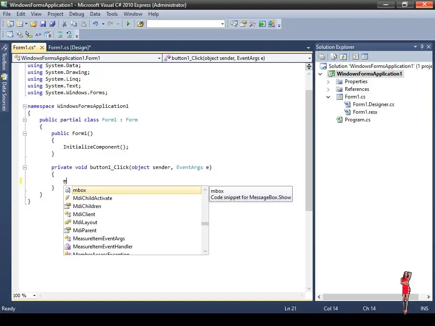Collapse the namespace WindowsFormsApplication1 code block
The height and width of the screenshot is (326, 435).
click(x=25, y=106)
